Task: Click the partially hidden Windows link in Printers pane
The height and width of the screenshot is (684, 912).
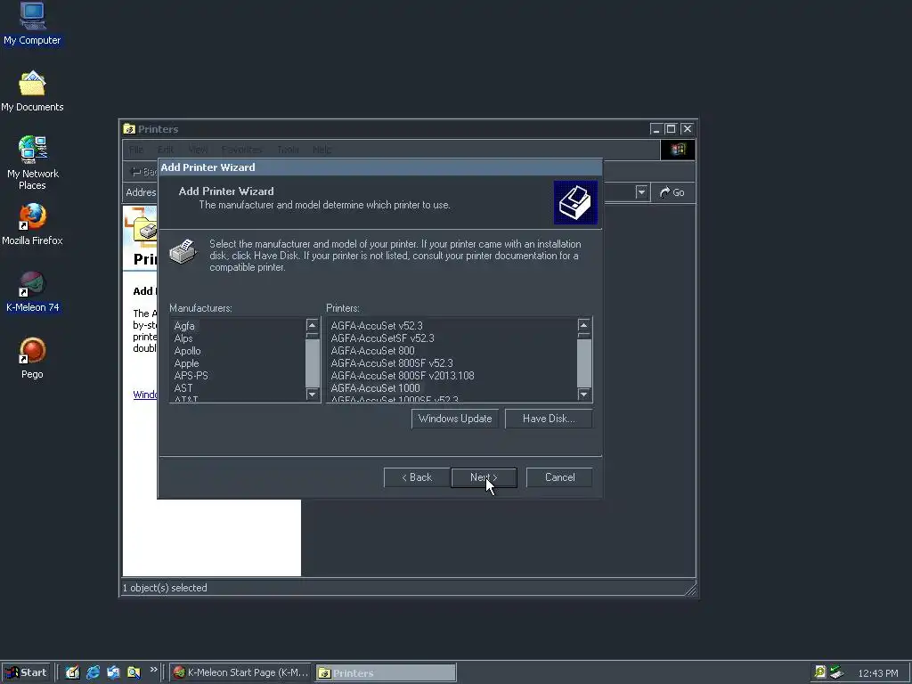Action: coord(145,395)
